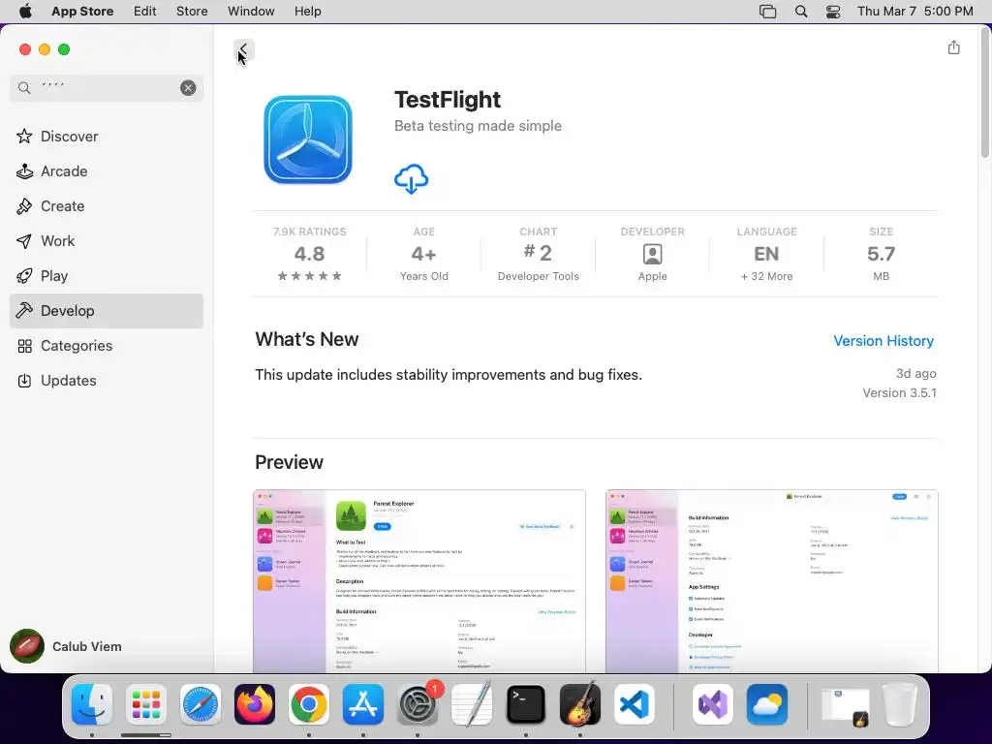
Task: Open the Calub Viem account profile
Action: [67, 646]
